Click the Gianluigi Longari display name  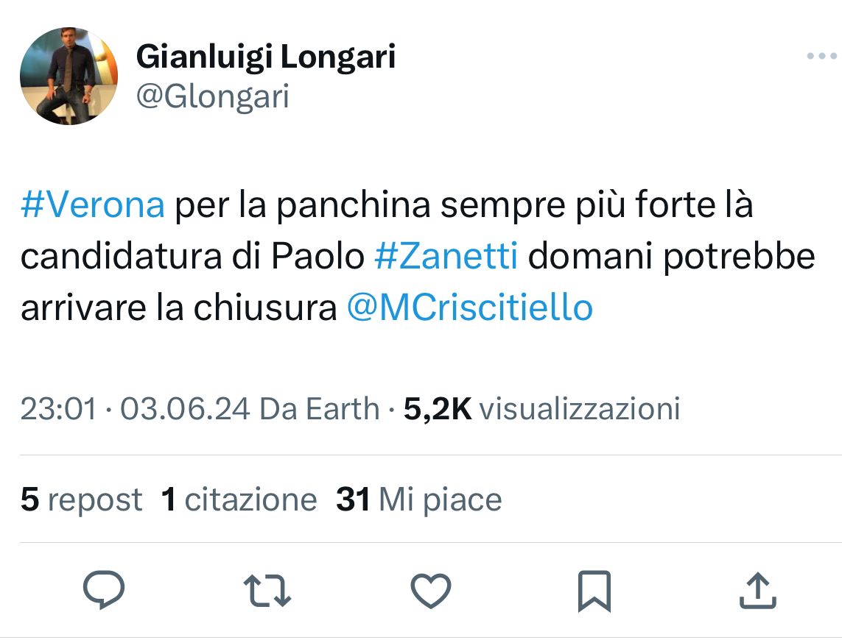coord(266,57)
